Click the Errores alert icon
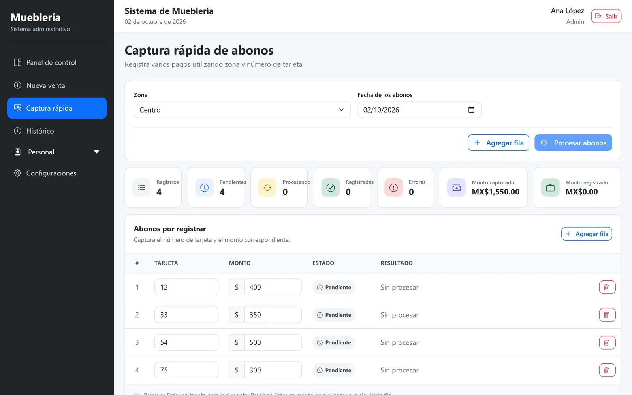 [393, 188]
